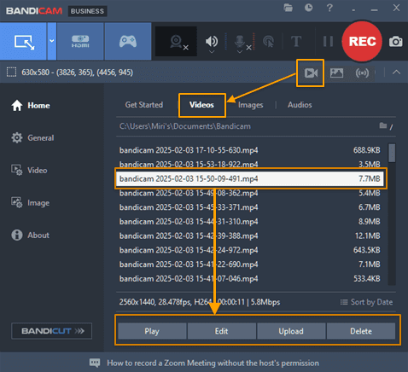
Task: Play the selected video
Action: point(152,331)
